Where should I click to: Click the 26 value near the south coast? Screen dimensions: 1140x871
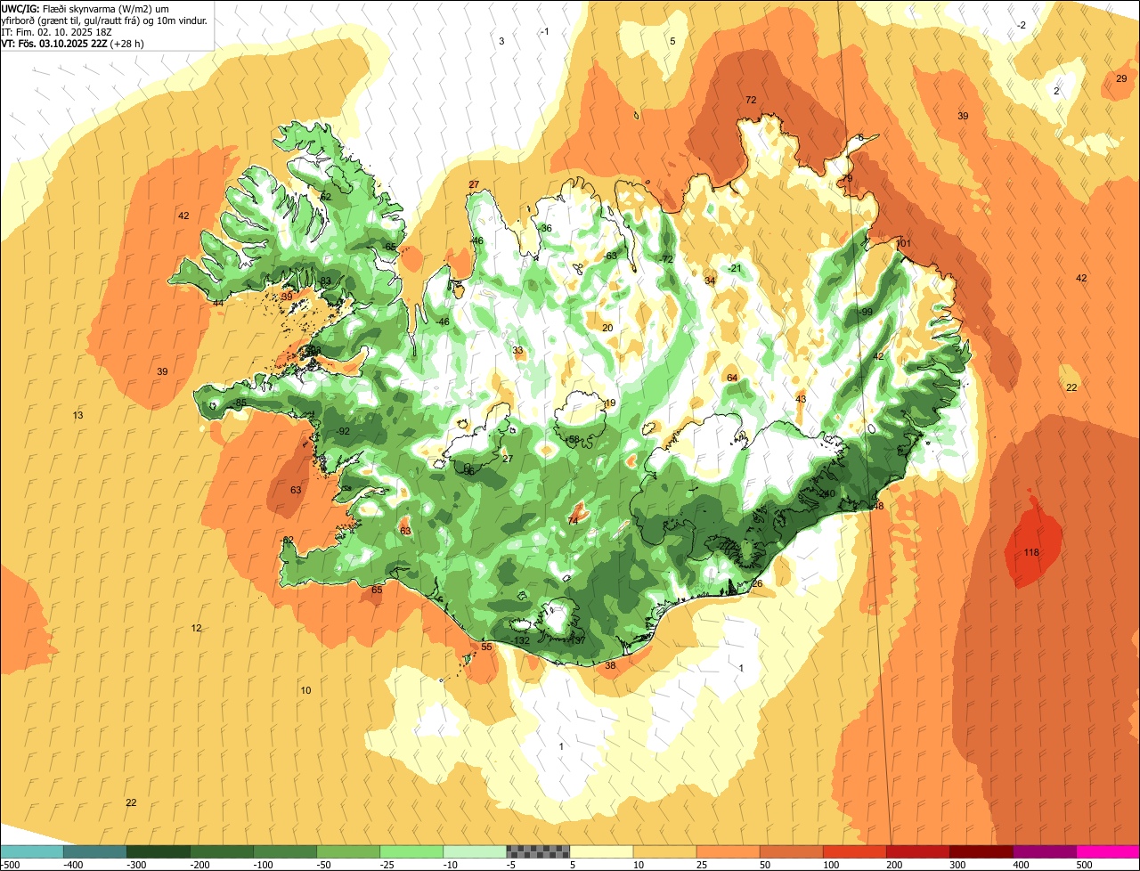point(758,583)
